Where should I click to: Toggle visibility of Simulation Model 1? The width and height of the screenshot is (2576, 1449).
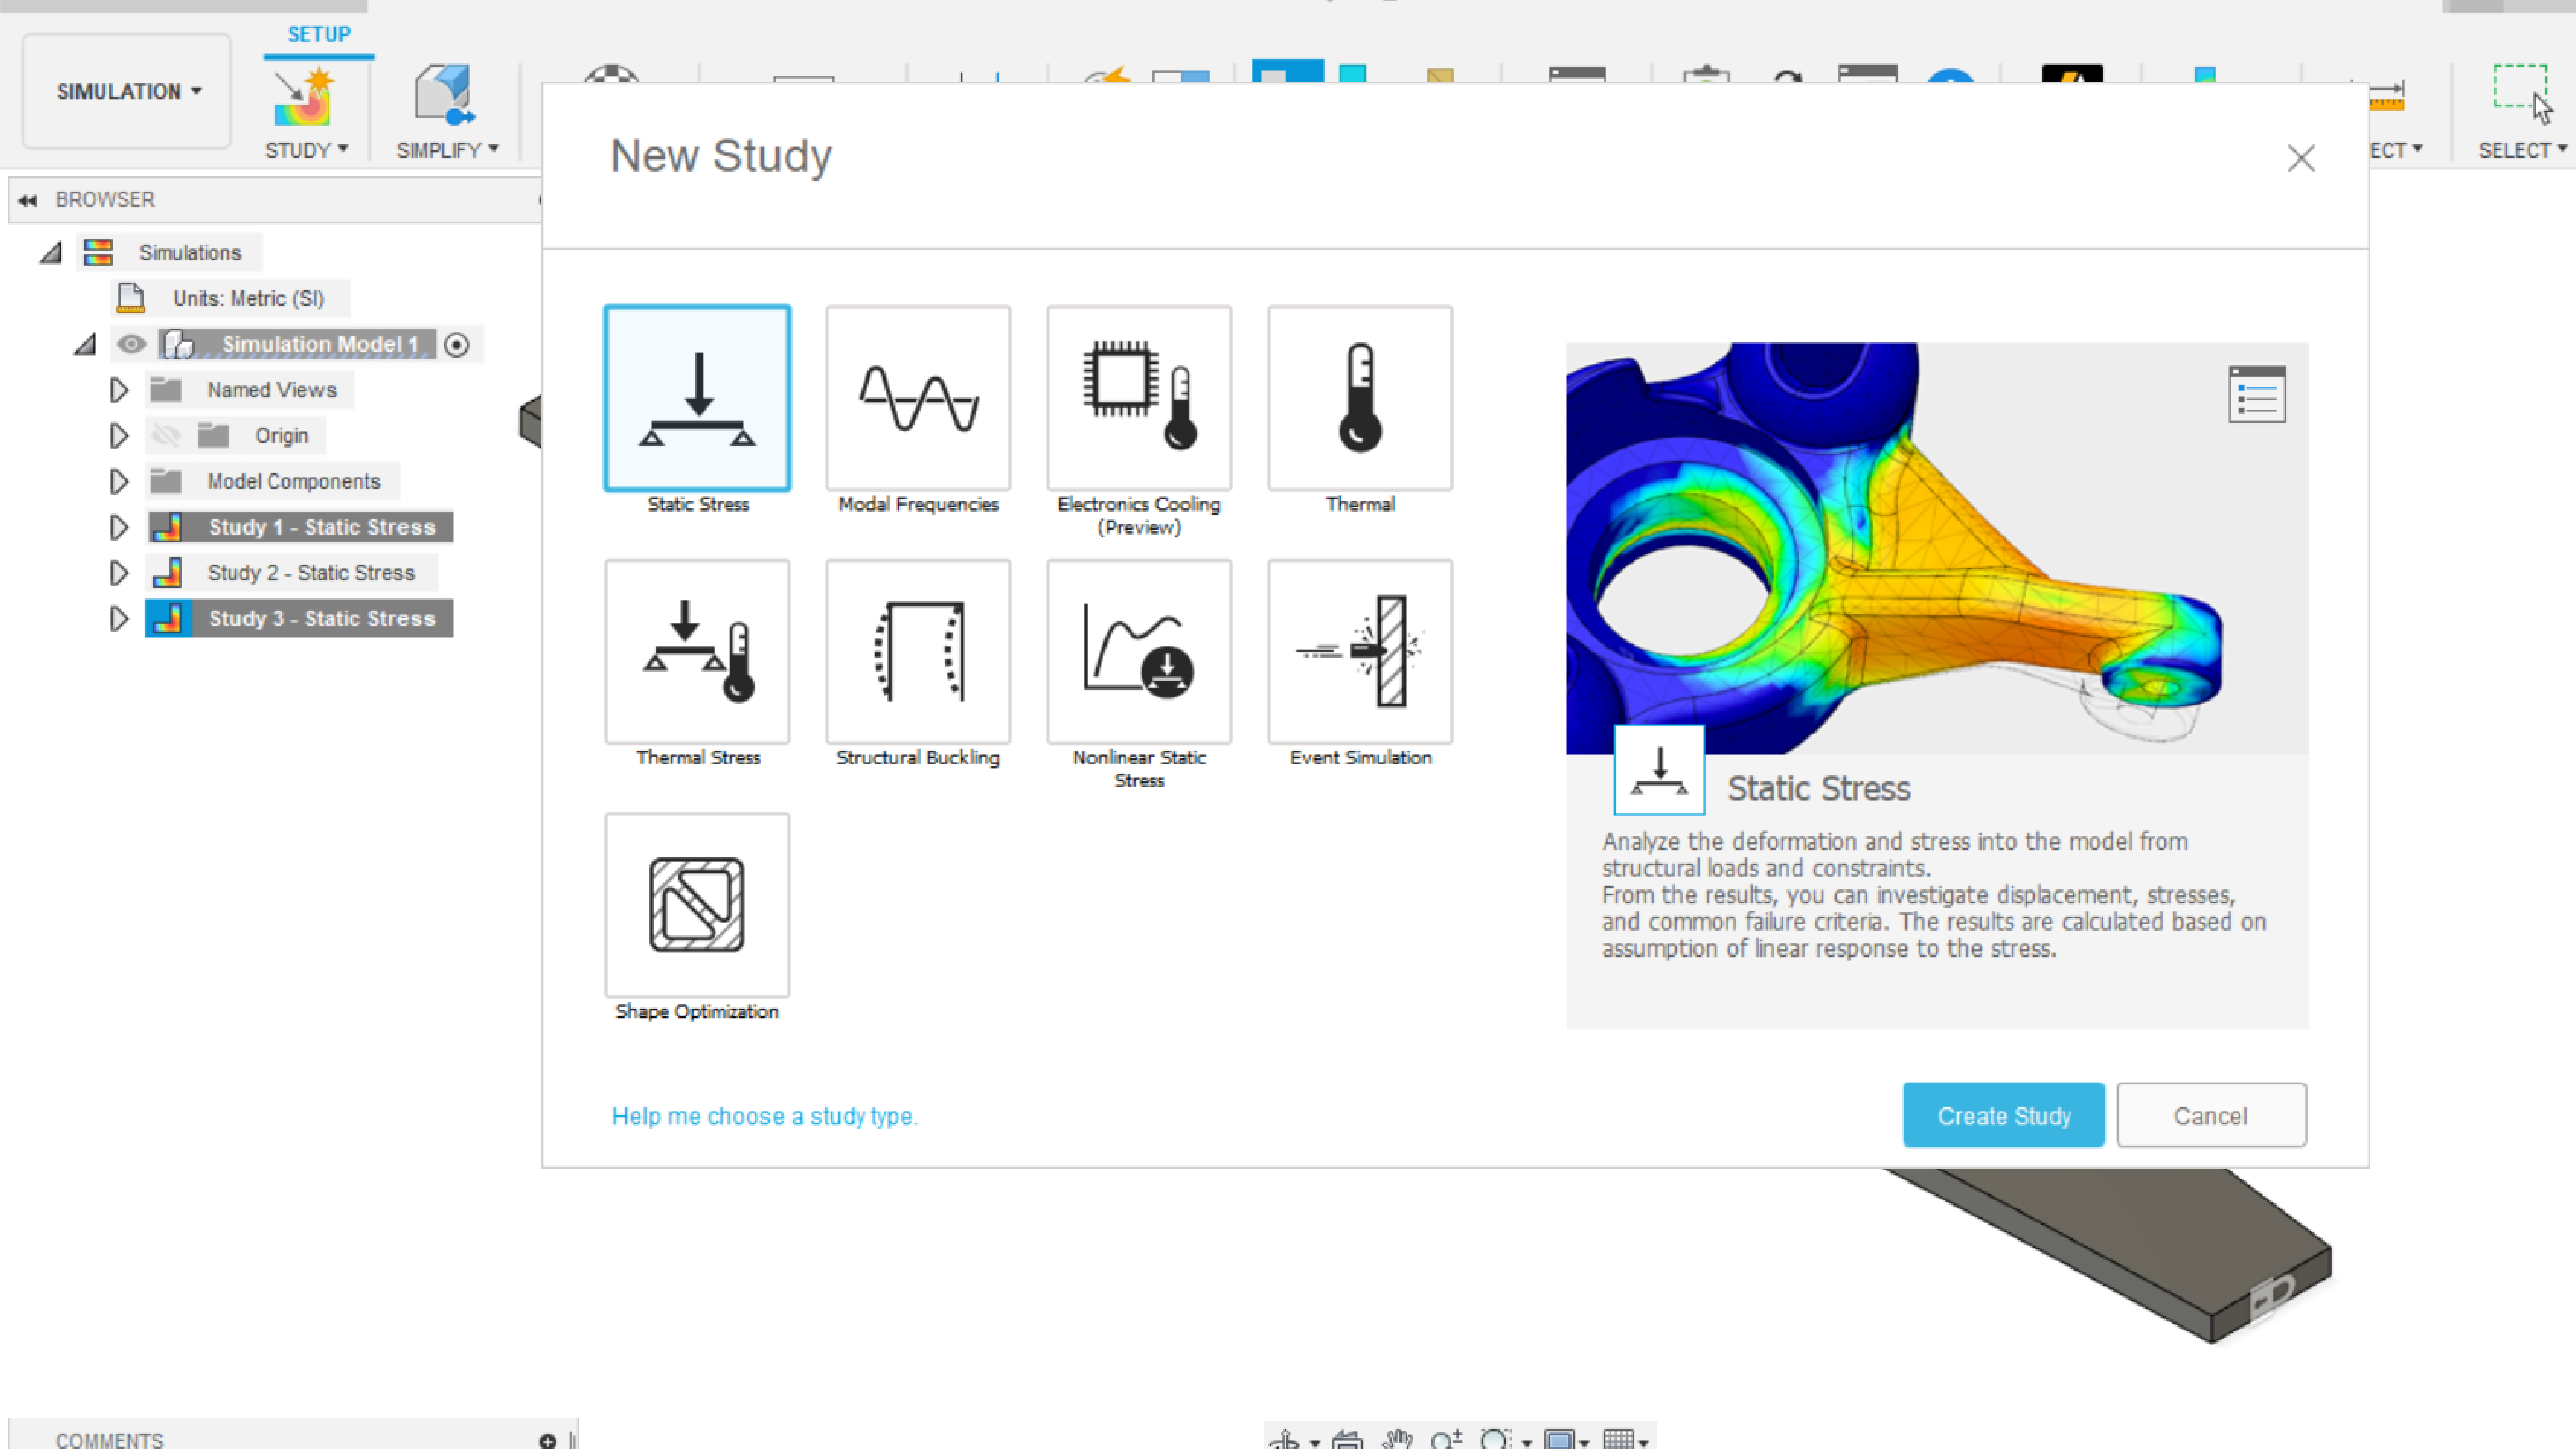(x=131, y=344)
